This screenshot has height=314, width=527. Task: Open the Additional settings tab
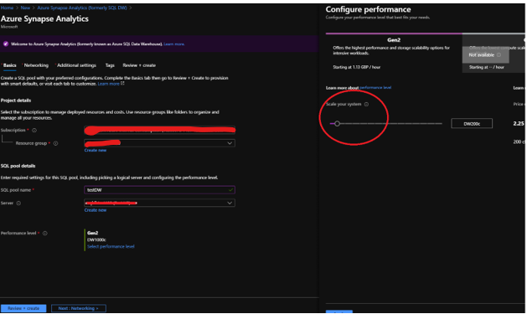[76, 65]
